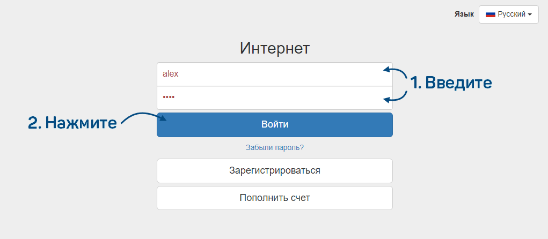Click the Зарегистрироваться button
This screenshot has height=239, width=548.
click(x=274, y=171)
